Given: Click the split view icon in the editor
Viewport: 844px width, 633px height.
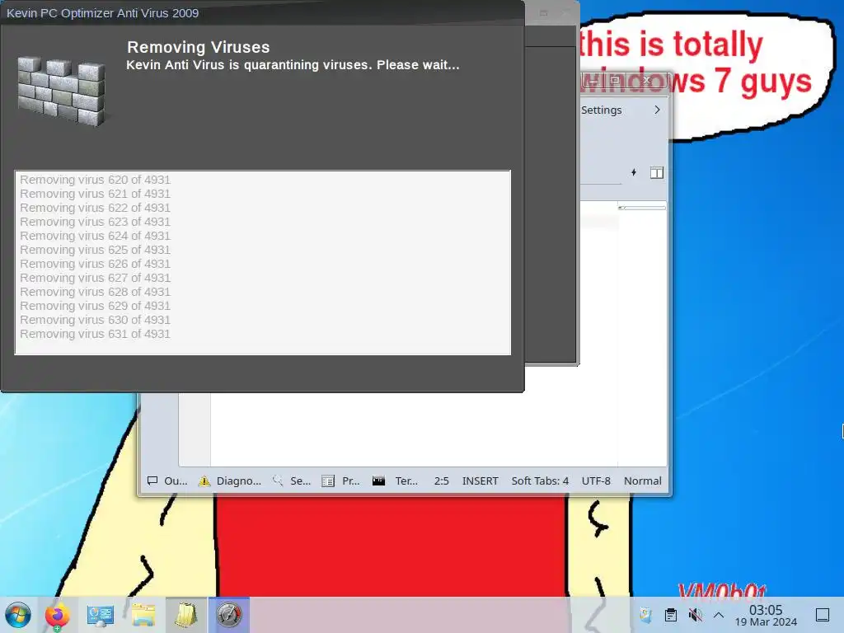Looking at the screenshot, I should point(657,172).
